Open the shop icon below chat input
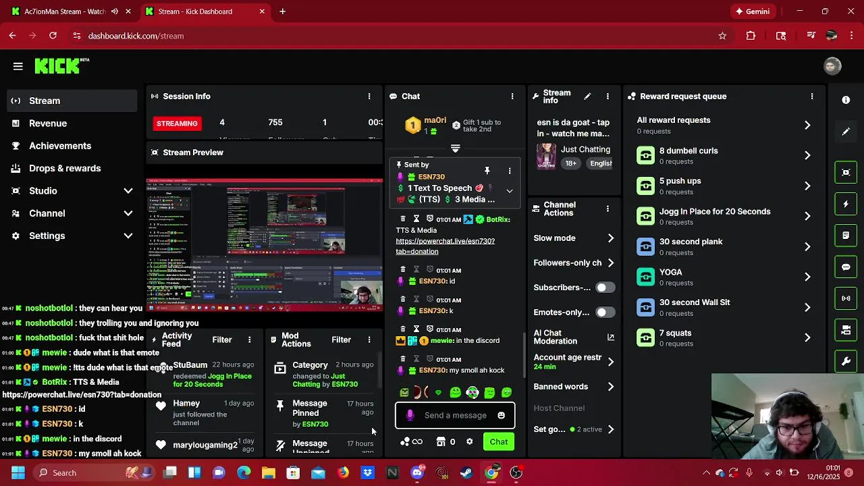The image size is (864, 486). point(441,441)
